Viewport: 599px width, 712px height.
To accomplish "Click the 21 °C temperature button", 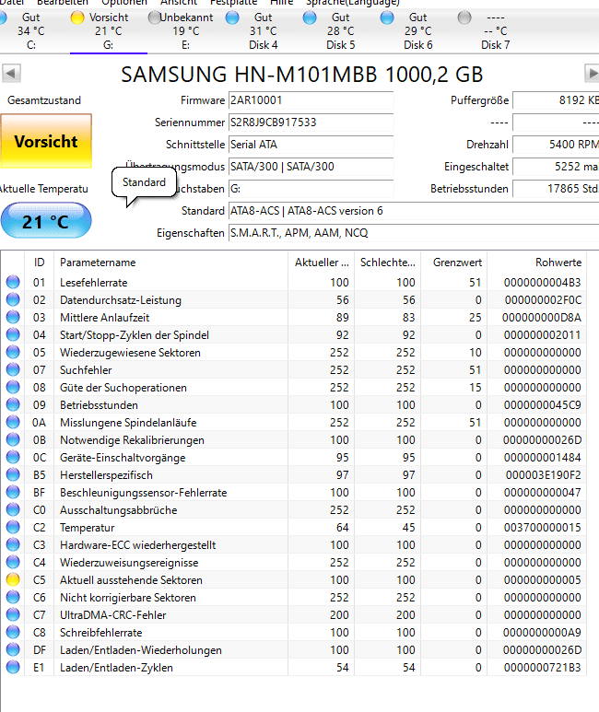I will pos(46,221).
